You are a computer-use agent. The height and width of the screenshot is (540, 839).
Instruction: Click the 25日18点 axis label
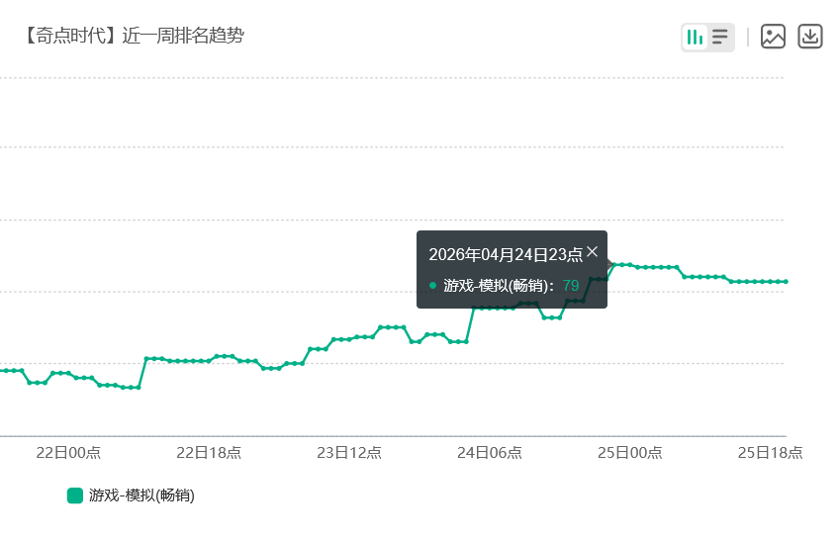click(770, 453)
